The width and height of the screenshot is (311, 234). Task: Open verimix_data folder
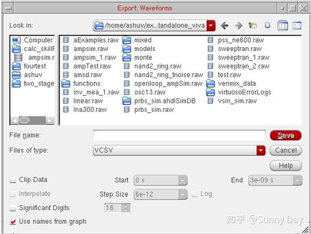point(231,83)
